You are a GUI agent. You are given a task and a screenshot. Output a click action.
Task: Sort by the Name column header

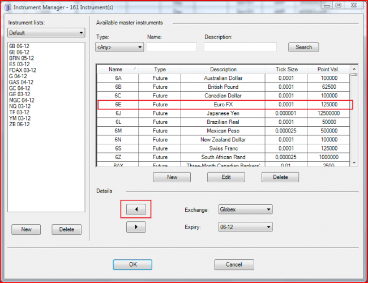pos(118,70)
